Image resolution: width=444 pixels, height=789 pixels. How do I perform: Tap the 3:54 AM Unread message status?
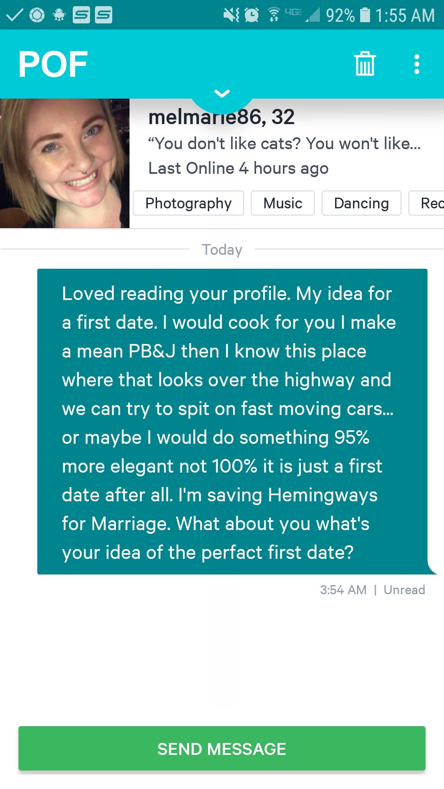pyautogui.click(x=372, y=590)
